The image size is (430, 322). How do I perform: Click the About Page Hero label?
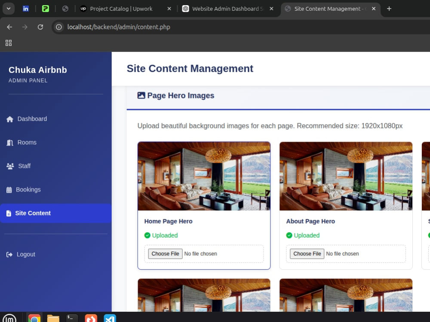[x=310, y=221]
